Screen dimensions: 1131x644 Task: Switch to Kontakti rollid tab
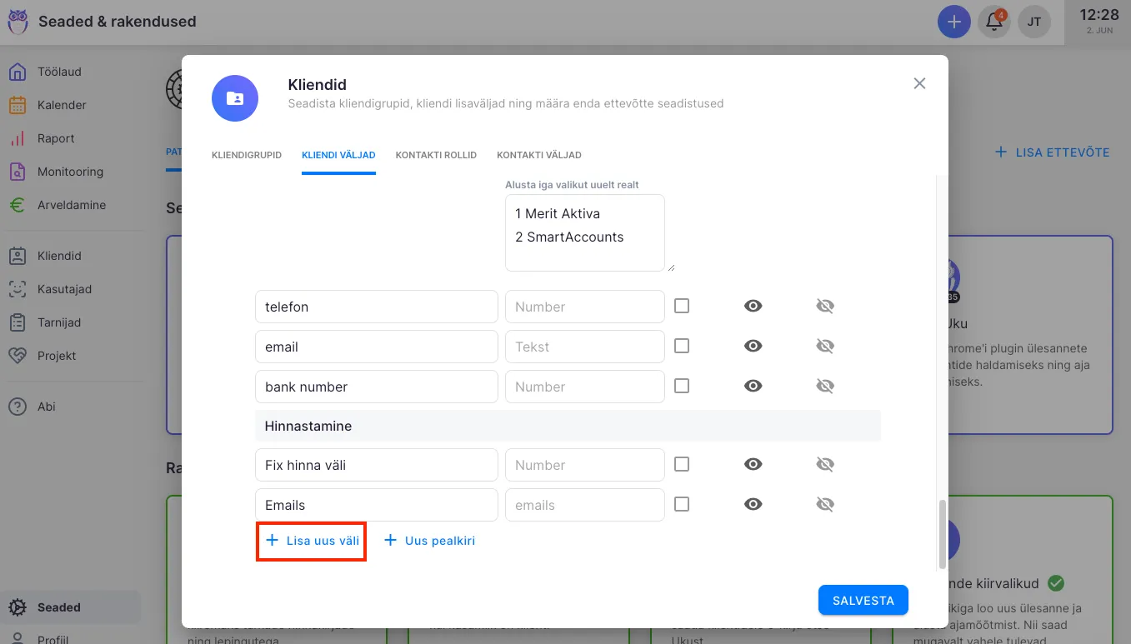pos(436,155)
